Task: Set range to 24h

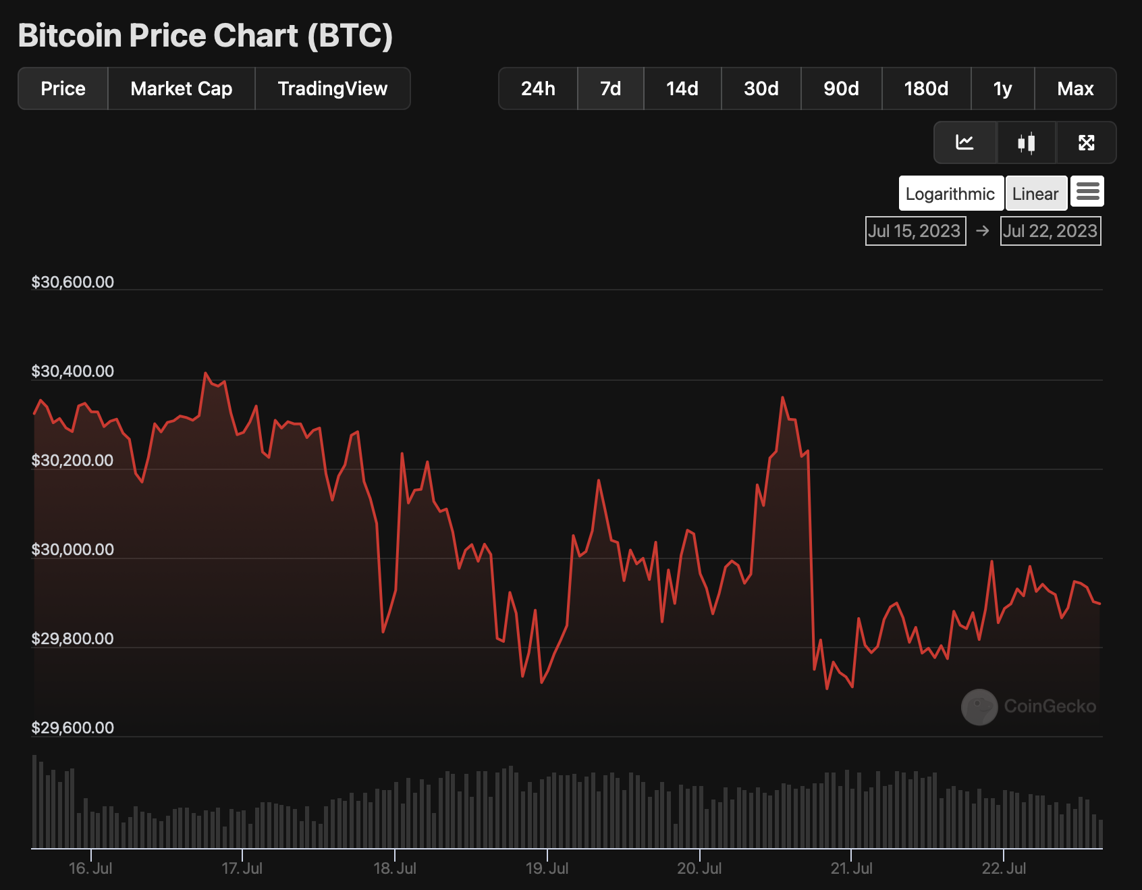Action: coord(538,88)
